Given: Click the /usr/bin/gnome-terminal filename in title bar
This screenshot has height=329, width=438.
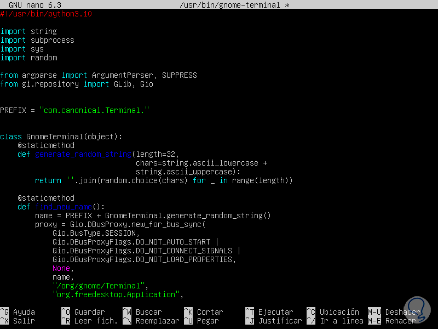Looking at the screenshot, I should point(230,5).
